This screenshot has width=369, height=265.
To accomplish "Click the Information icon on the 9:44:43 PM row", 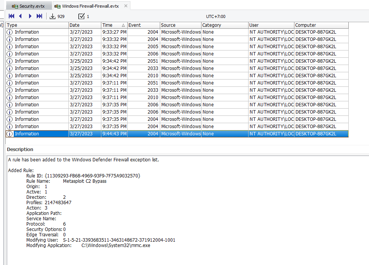I will point(9,133).
